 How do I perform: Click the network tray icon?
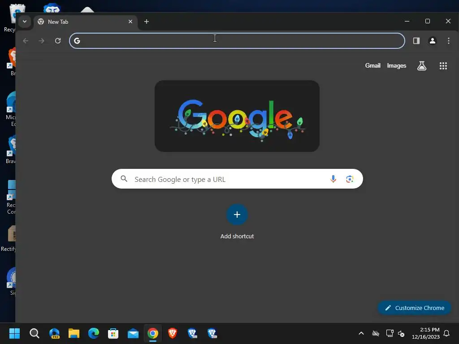[390, 333]
